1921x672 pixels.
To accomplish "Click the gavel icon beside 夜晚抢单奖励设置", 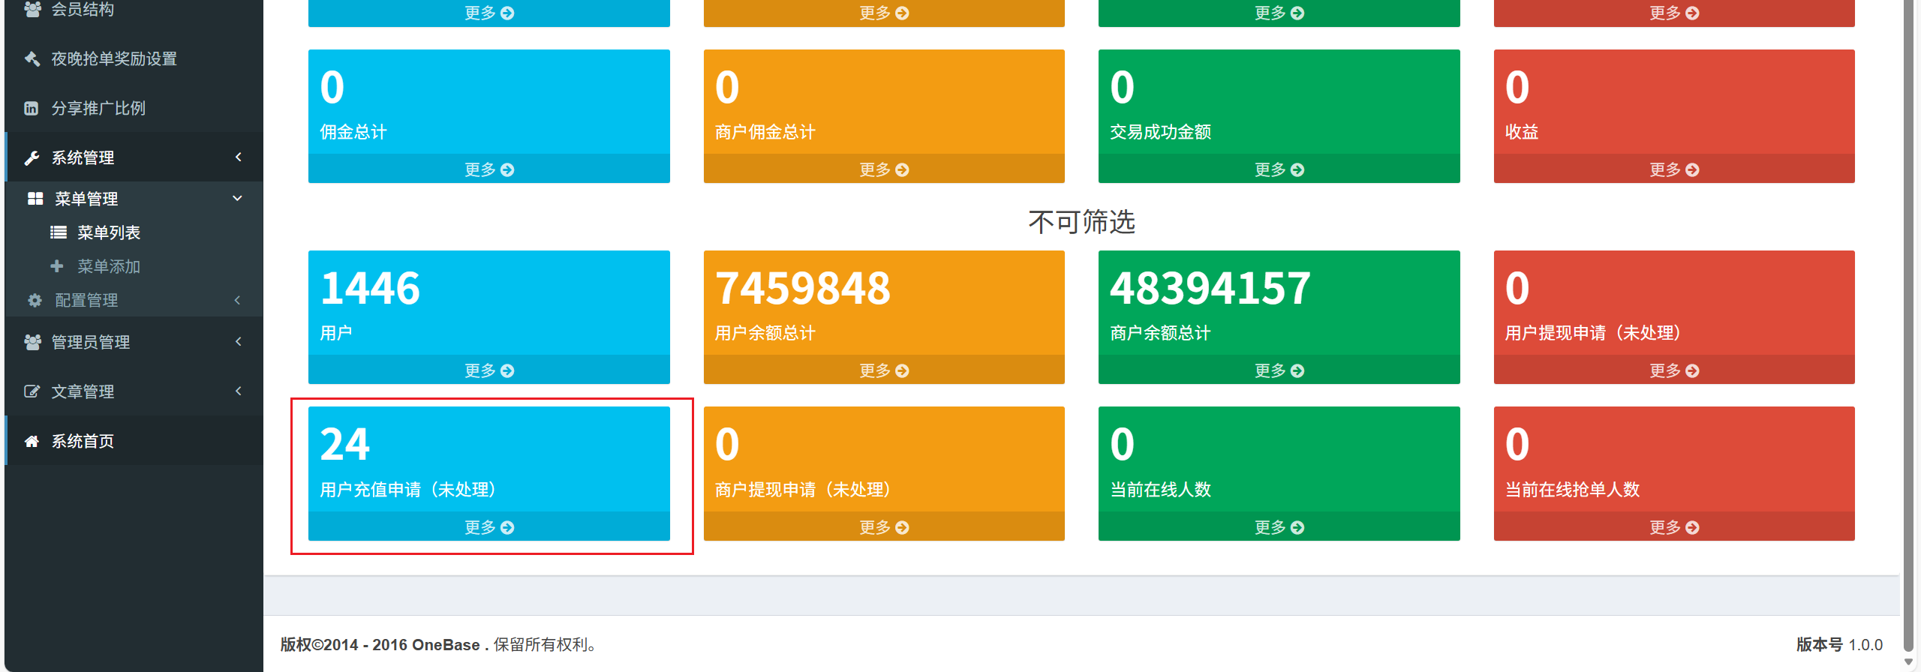I will [x=32, y=58].
